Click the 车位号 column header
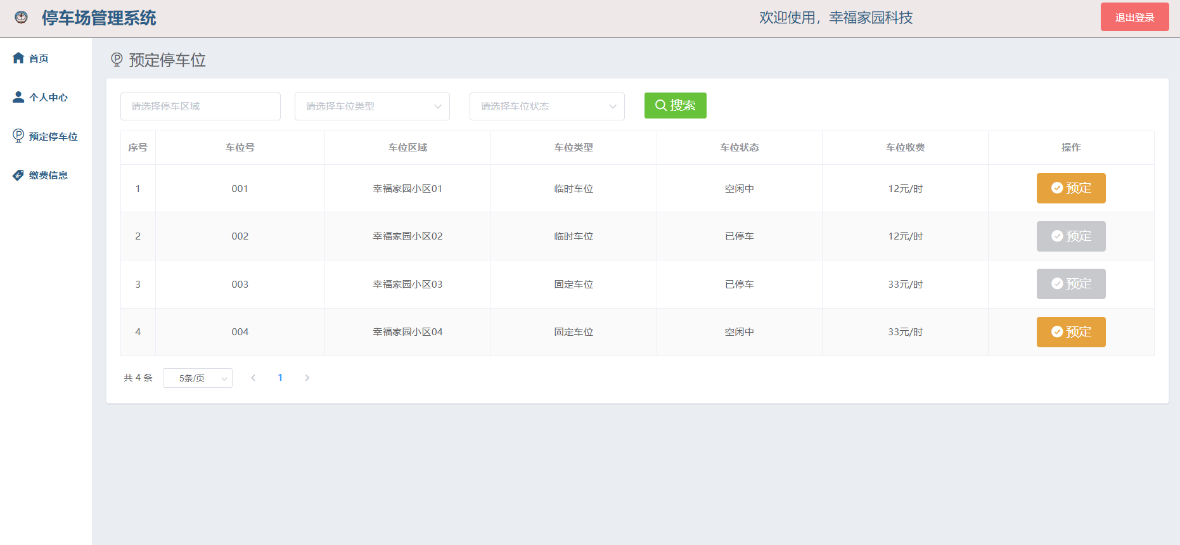Screen dimensions: 1180x545 point(240,148)
